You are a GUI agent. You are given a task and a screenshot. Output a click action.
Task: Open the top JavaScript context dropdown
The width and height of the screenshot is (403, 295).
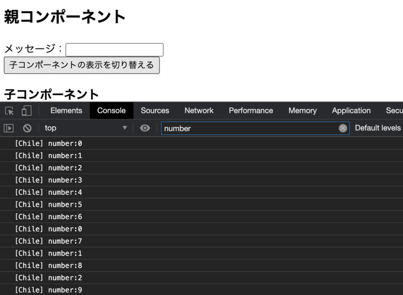tap(86, 128)
